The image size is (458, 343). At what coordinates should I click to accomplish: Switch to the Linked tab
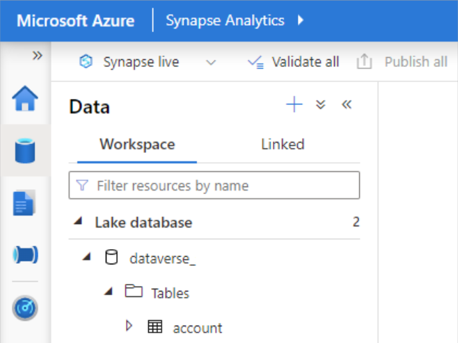tap(283, 145)
